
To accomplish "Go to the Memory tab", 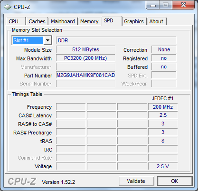I will tap(89, 21).
